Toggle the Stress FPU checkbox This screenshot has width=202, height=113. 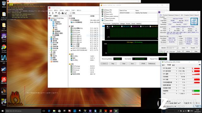tap(105, 12)
